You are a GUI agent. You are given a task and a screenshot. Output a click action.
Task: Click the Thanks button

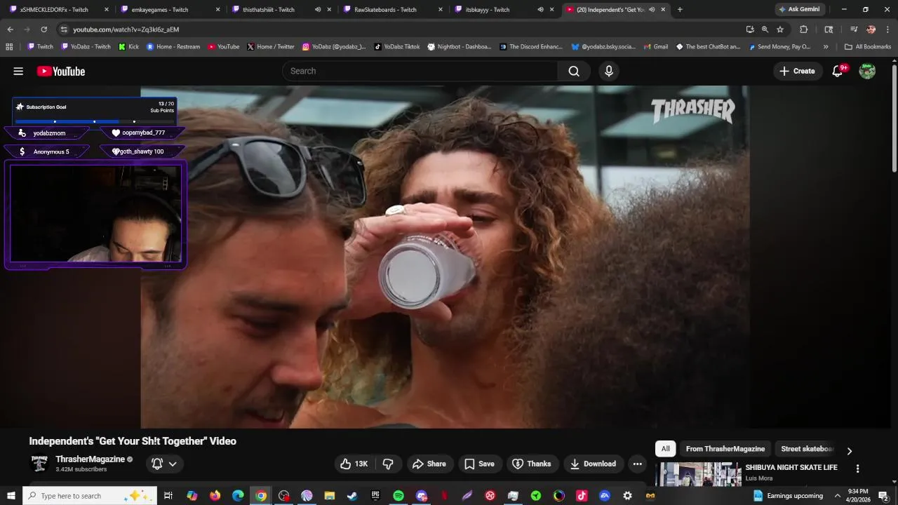point(532,464)
